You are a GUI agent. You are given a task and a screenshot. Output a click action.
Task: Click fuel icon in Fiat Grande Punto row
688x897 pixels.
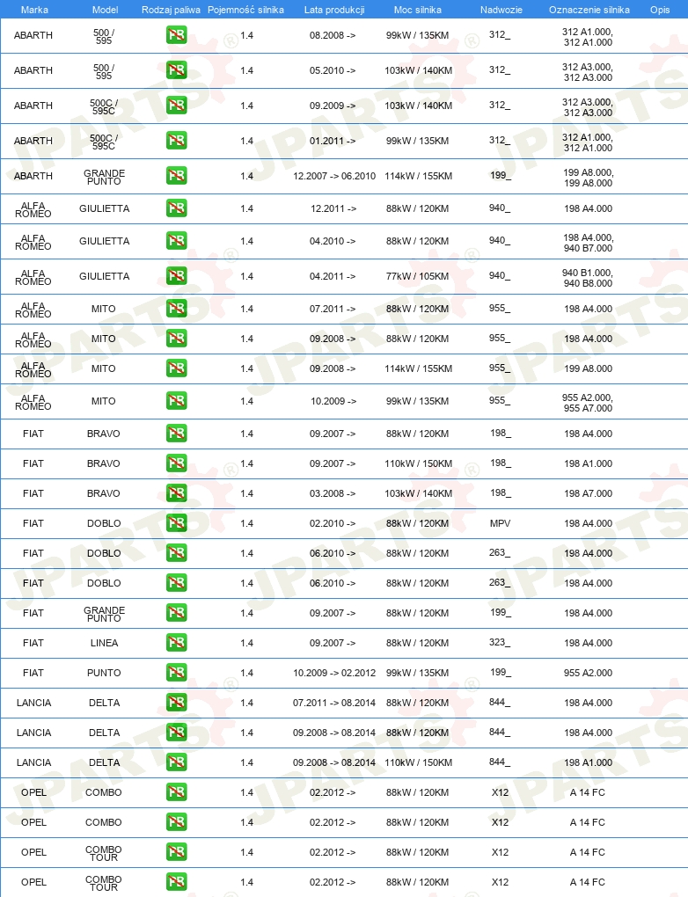coord(177,613)
